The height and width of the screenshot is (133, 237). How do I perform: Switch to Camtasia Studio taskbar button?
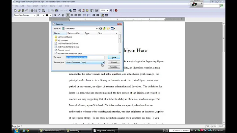coord(52,130)
